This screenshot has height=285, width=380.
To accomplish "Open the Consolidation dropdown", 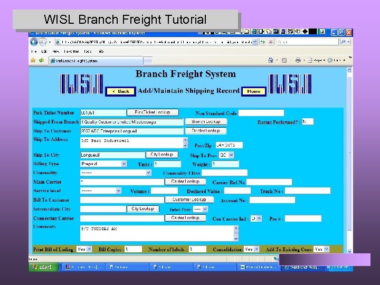I will [x=251, y=249].
